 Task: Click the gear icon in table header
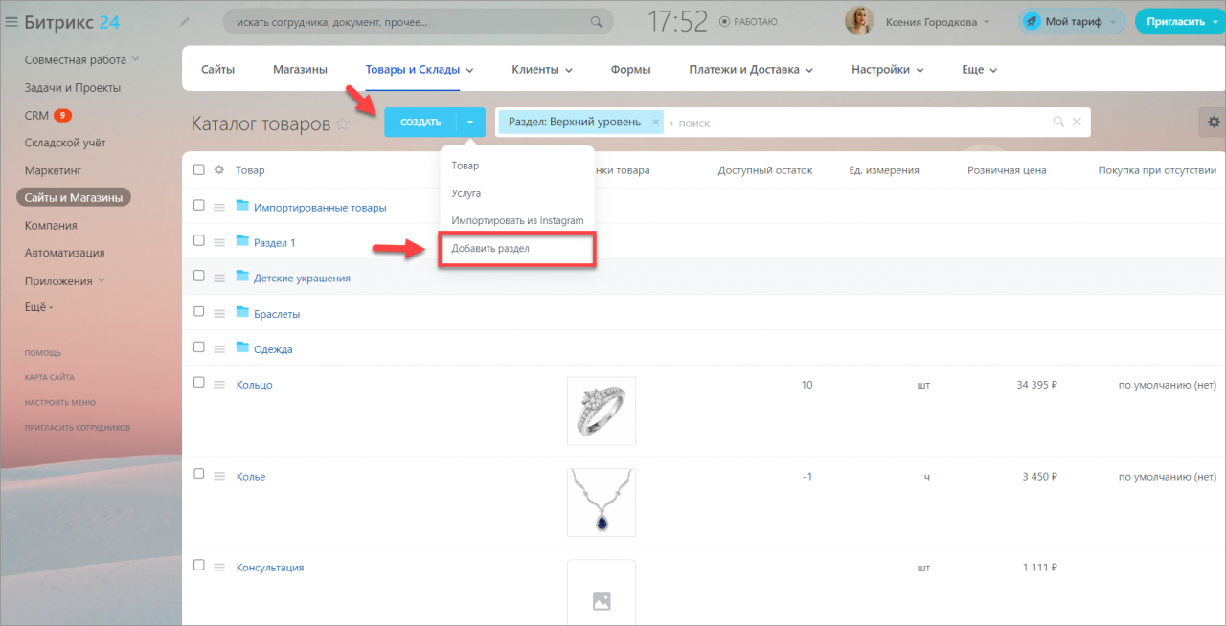(218, 169)
